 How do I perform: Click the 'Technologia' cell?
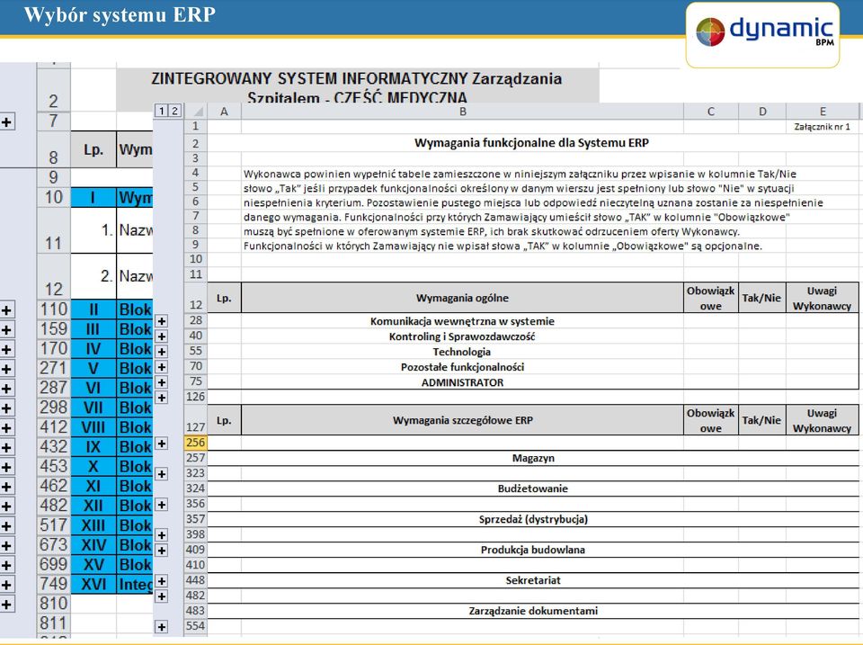tap(462, 352)
